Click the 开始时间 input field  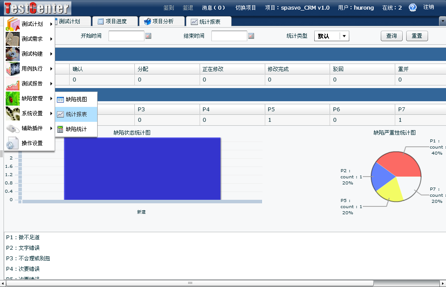(126, 36)
